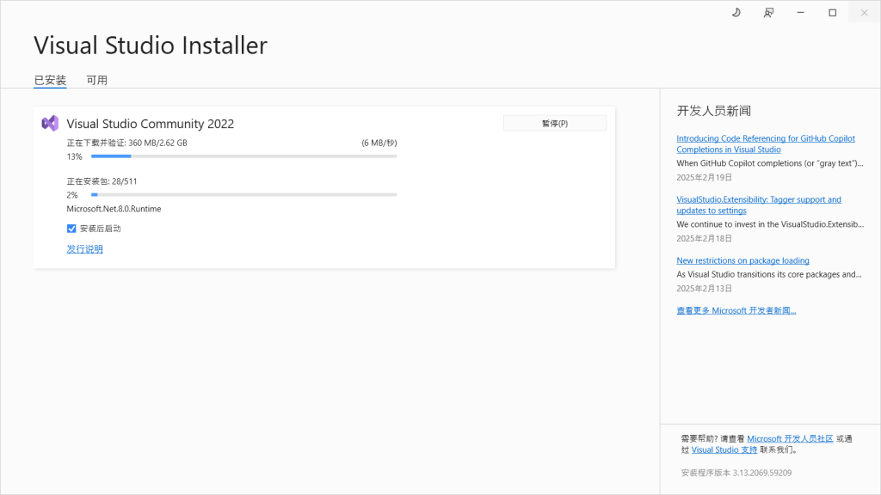Click the 正在安装包: 28/511 status text

(x=102, y=181)
